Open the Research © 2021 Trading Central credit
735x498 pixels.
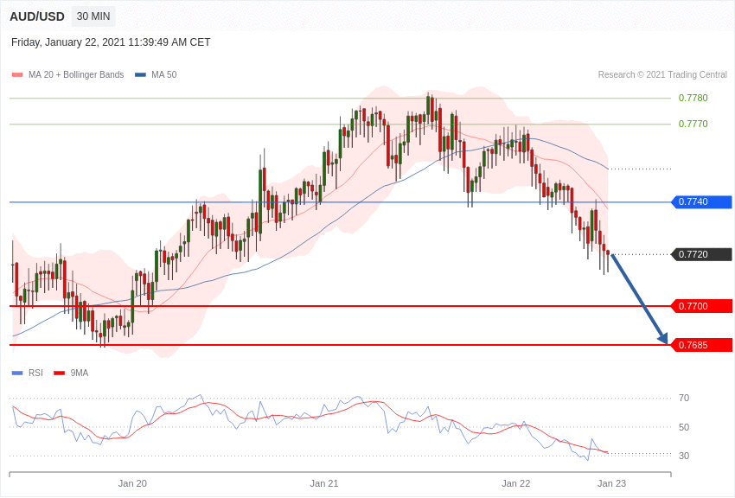(662, 74)
